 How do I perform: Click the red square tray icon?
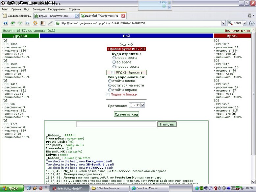pos(215,188)
